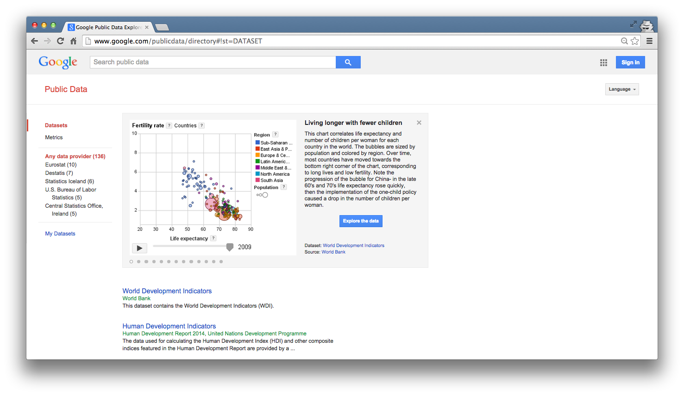Click the help icon beside Life expectancy

click(213, 238)
